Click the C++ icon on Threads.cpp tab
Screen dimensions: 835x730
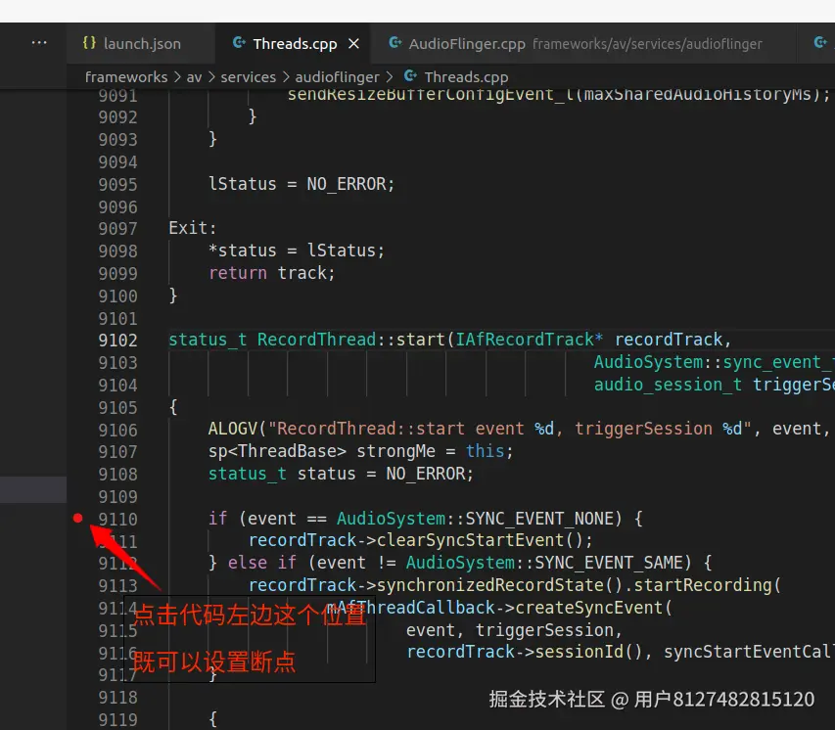pyautogui.click(x=239, y=43)
